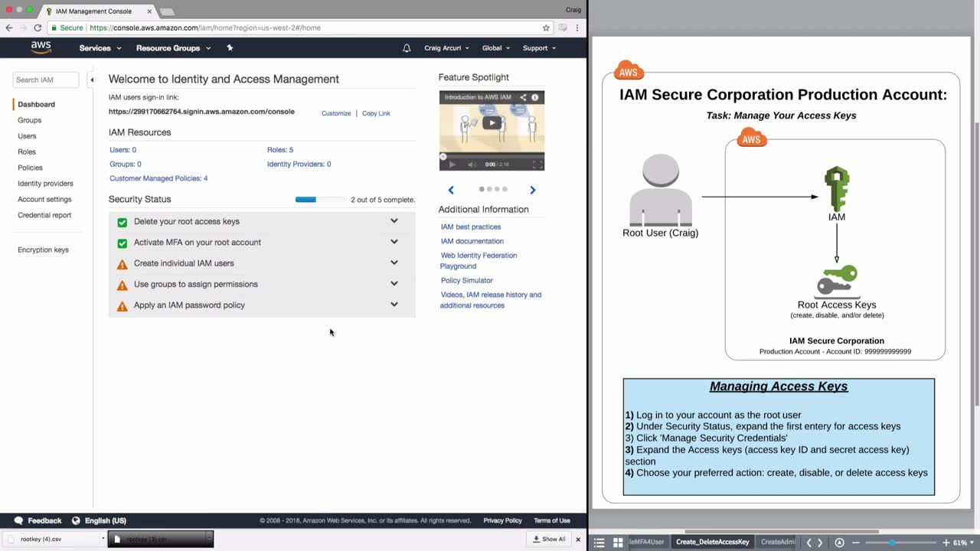Open the Resource Groups dropdown
Viewport: 980px width, 551px height.
point(173,48)
